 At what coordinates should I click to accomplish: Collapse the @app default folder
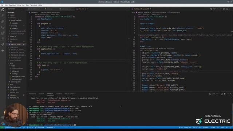16,20
